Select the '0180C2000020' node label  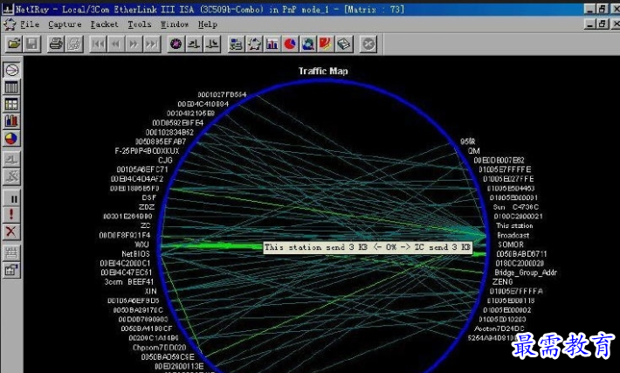pos(520,263)
